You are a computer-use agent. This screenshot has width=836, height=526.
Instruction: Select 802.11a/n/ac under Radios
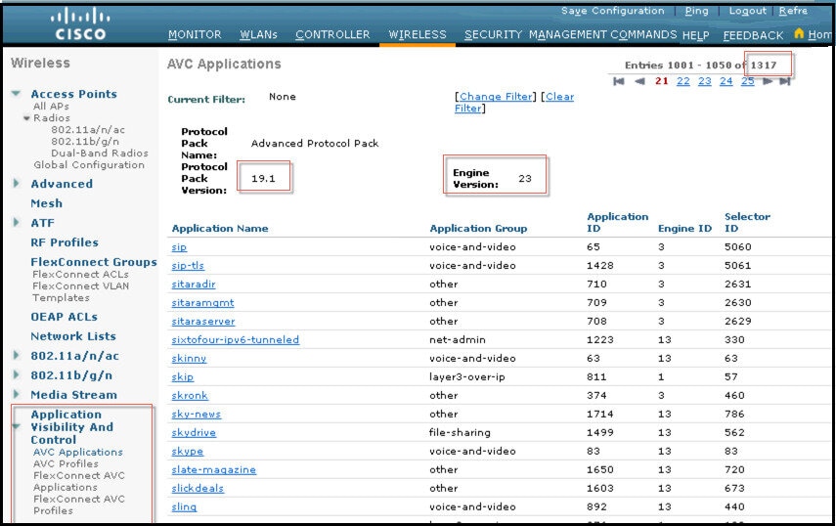88,129
